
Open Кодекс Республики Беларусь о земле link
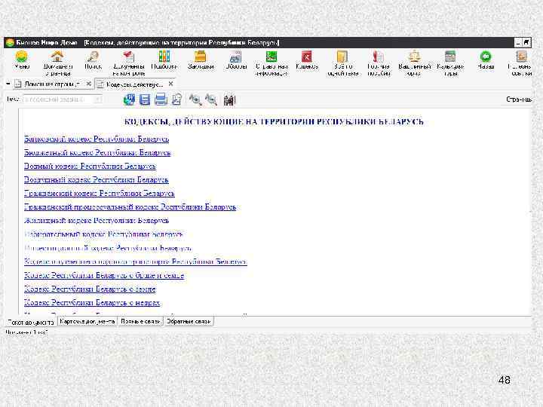(90, 289)
